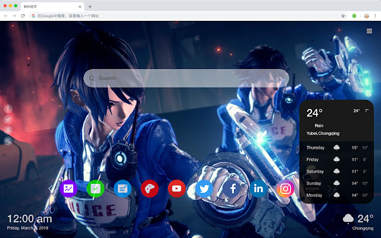Click the big 24° in the weather panel
Screen dimensions: 381x238
click(x=314, y=113)
